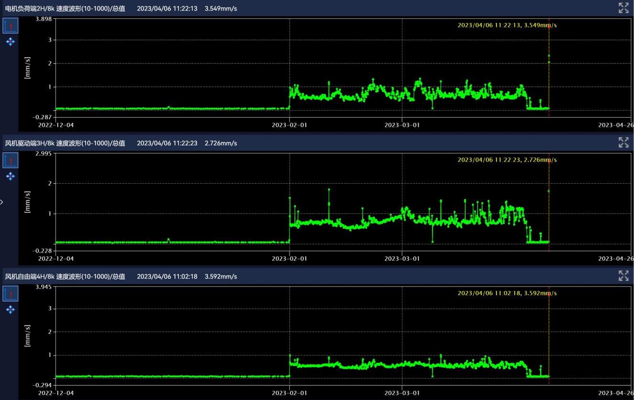Maximize the 电机负荷端2H chart with fullscreen icon
The width and height of the screenshot is (634, 400).
[x=623, y=8]
